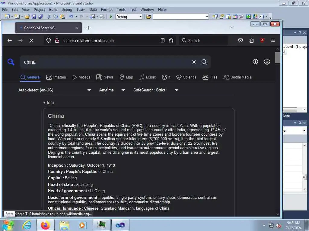Open SearXNG preferences gear icon

pyautogui.click(x=267, y=62)
